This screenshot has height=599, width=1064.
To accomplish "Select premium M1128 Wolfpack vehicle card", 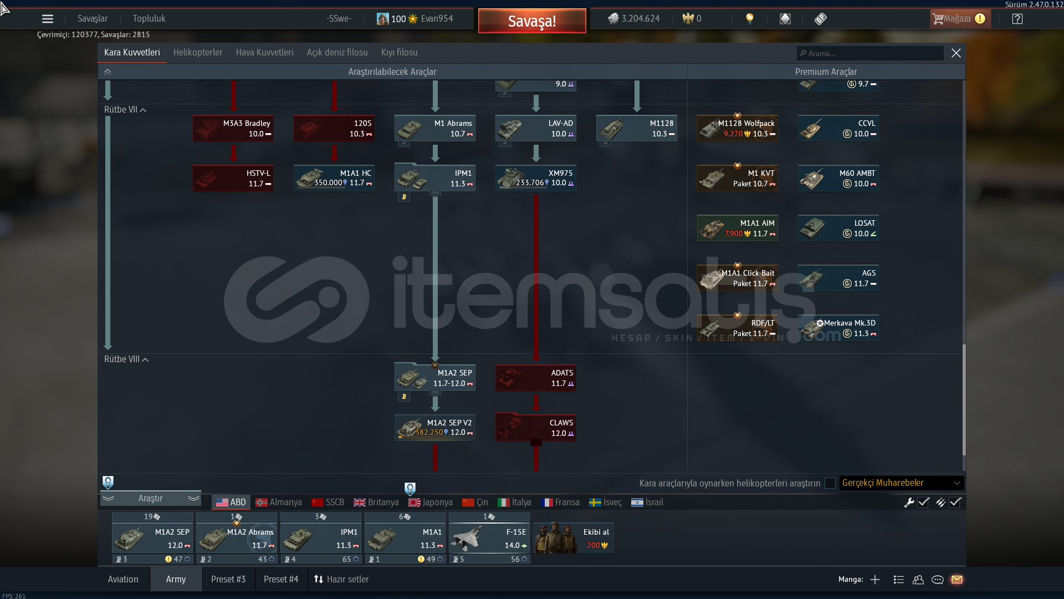I will 738,128.
